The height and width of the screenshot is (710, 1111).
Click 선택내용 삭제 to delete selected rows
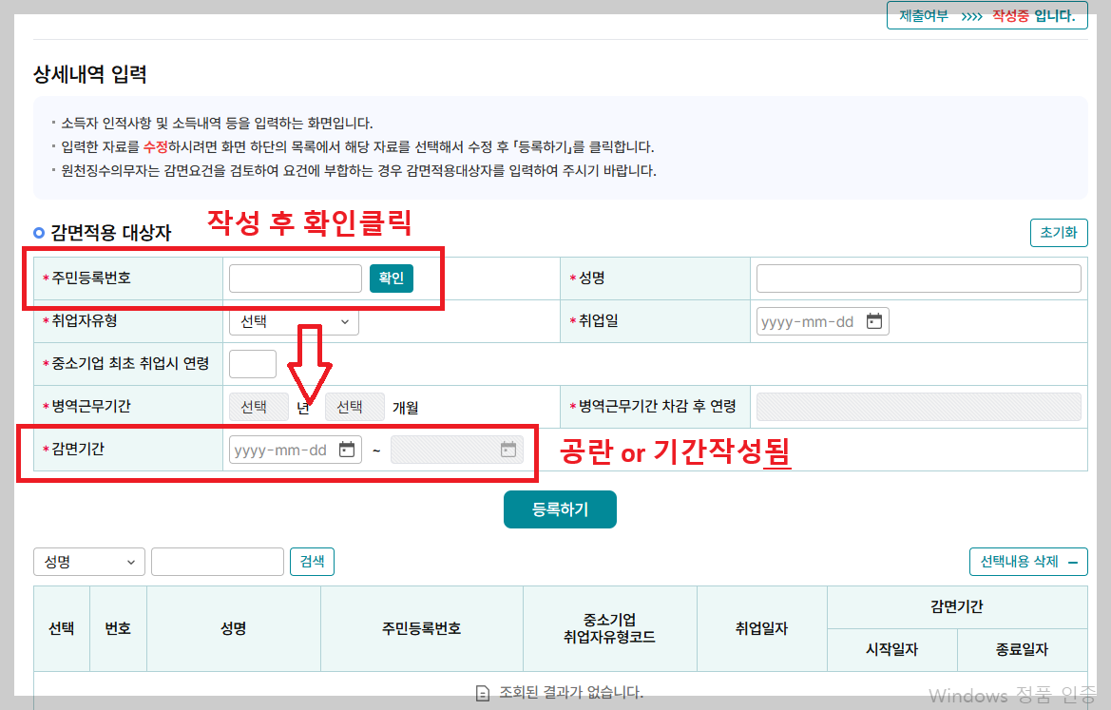pyautogui.click(x=1021, y=561)
